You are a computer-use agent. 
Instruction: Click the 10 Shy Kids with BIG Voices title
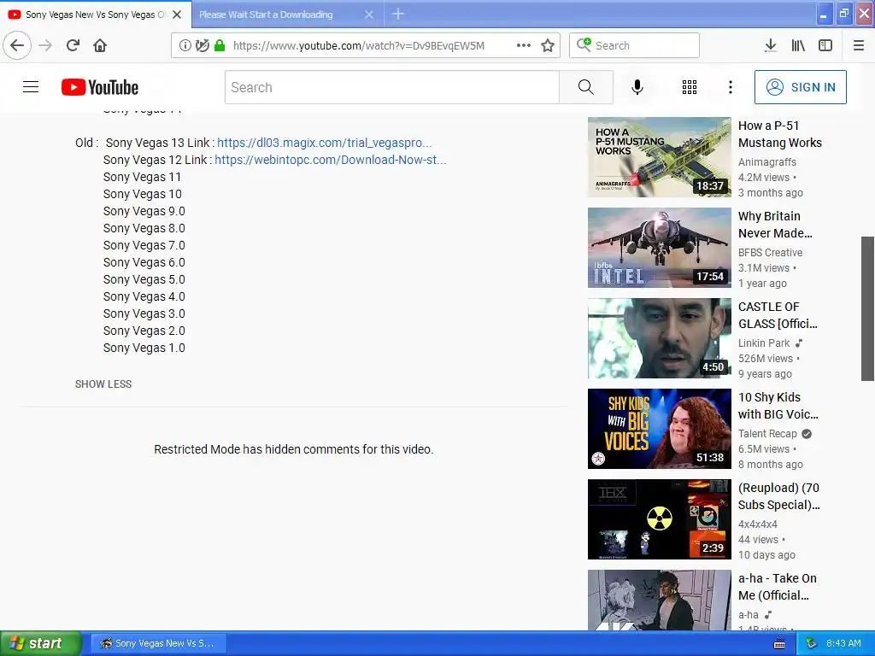pyautogui.click(x=778, y=406)
